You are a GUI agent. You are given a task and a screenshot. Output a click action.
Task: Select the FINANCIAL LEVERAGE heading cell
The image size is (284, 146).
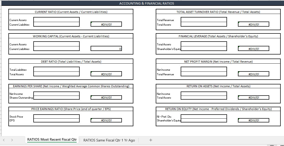point(218,36)
